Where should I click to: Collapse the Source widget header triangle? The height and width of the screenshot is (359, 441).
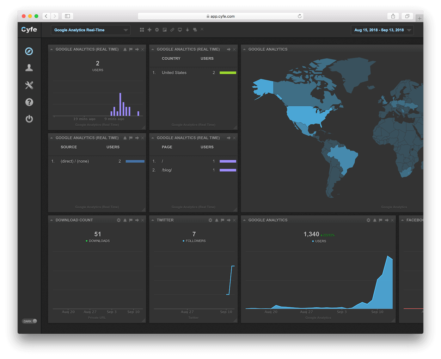pyautogui.click(x=52, y=138)
